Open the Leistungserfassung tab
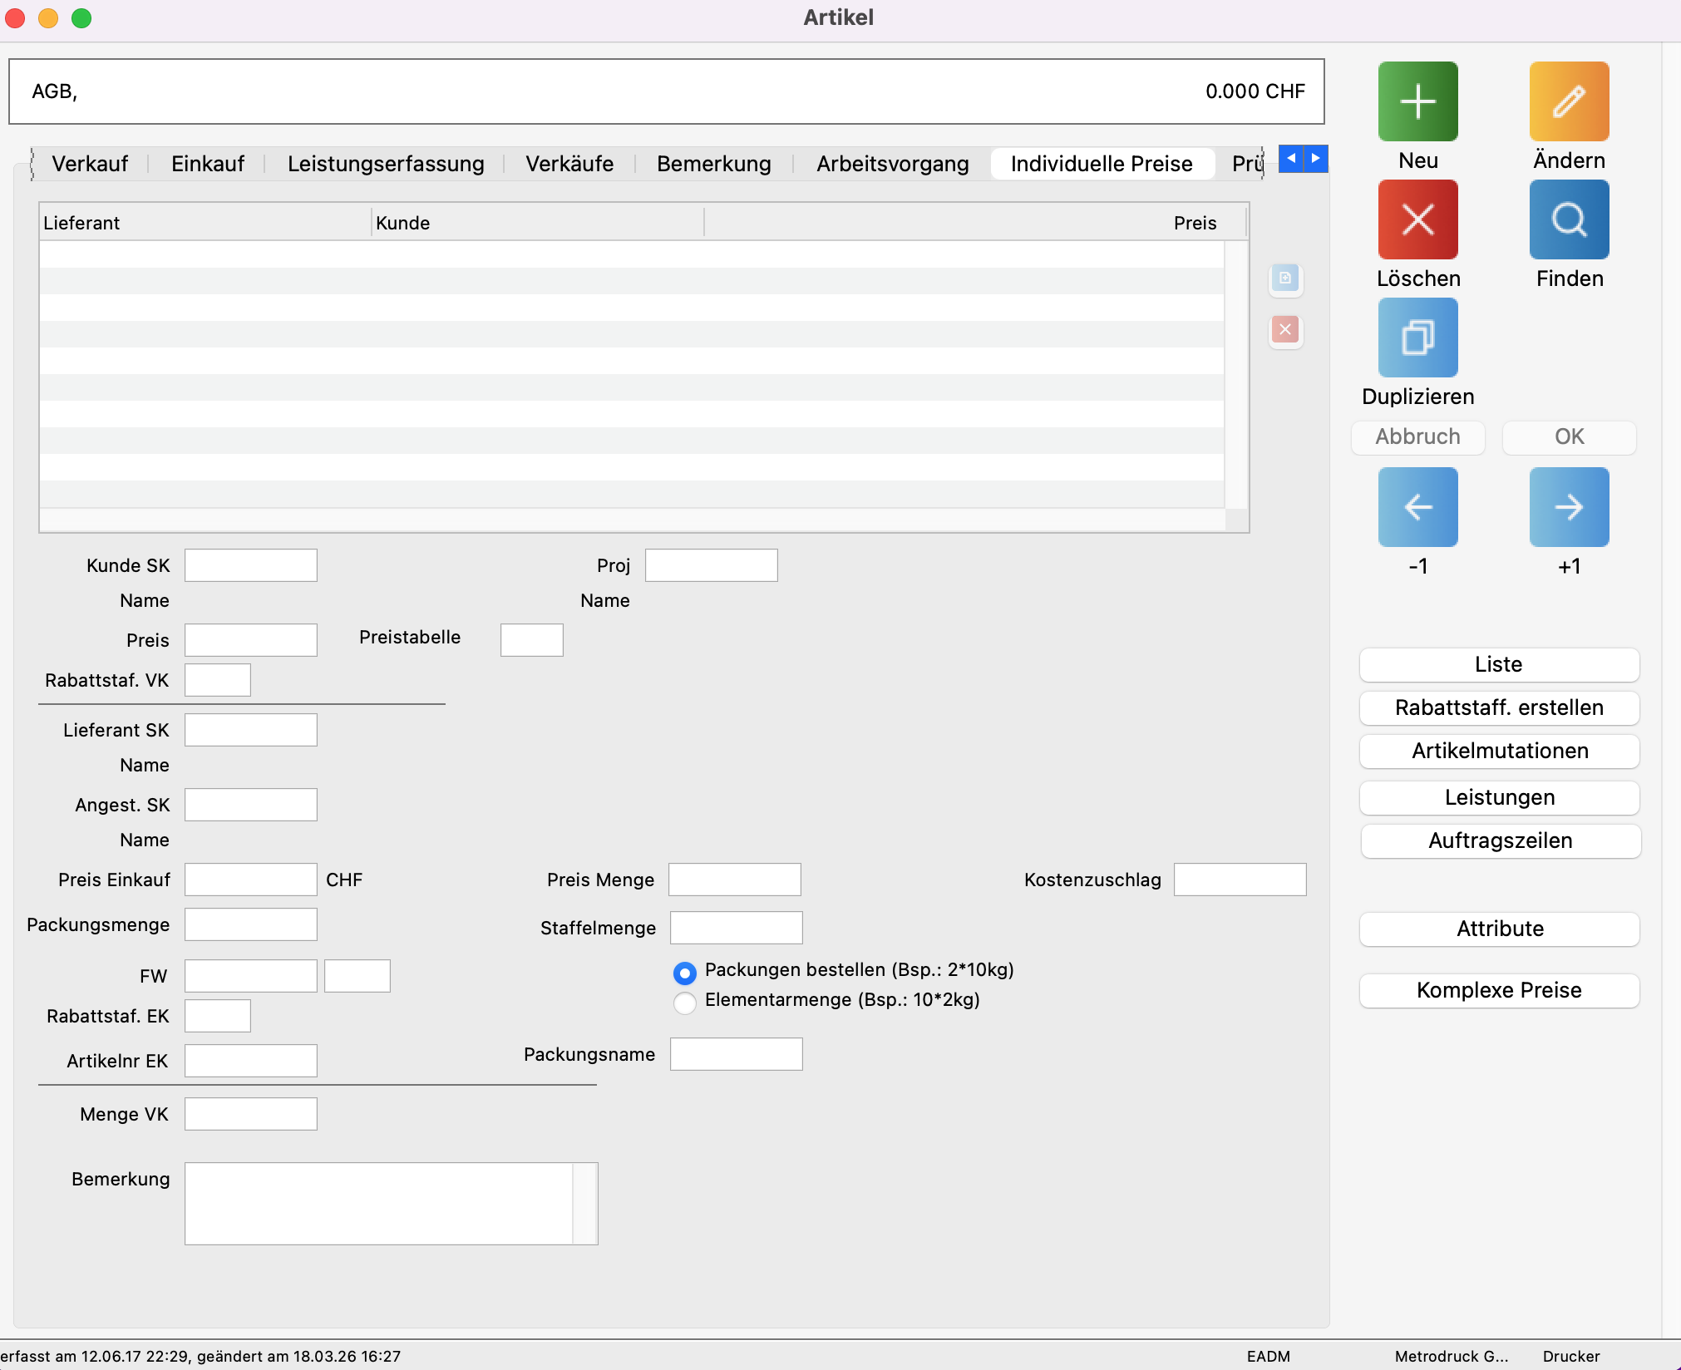The width and height of the screenshot is (1681, 1370). pyautogui.click(x=386, y=164)
